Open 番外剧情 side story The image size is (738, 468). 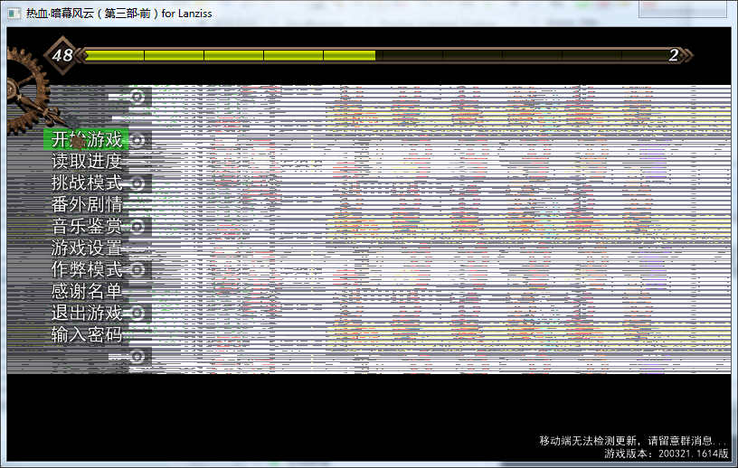[87, 204]
